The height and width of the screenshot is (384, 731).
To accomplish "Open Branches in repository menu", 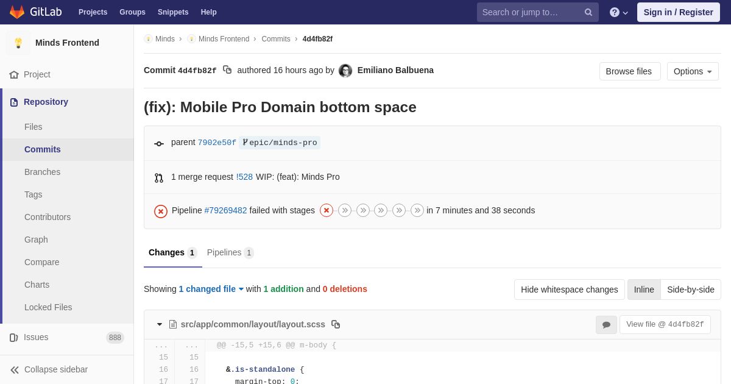I will (x=43, y=172).
